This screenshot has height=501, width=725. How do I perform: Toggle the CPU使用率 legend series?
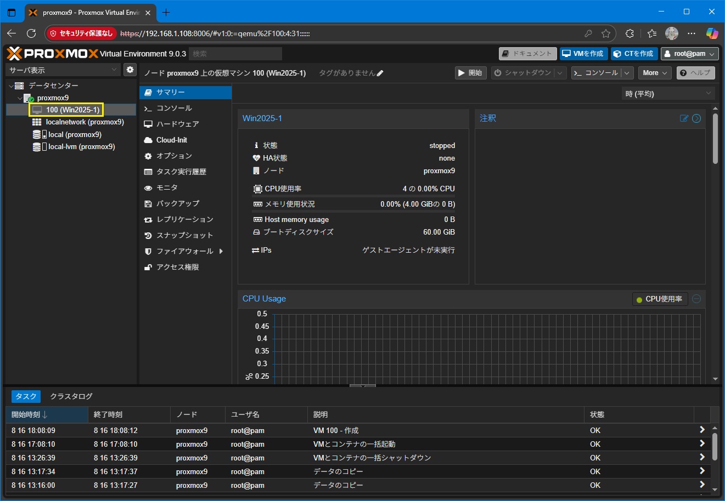pos(660,299)
